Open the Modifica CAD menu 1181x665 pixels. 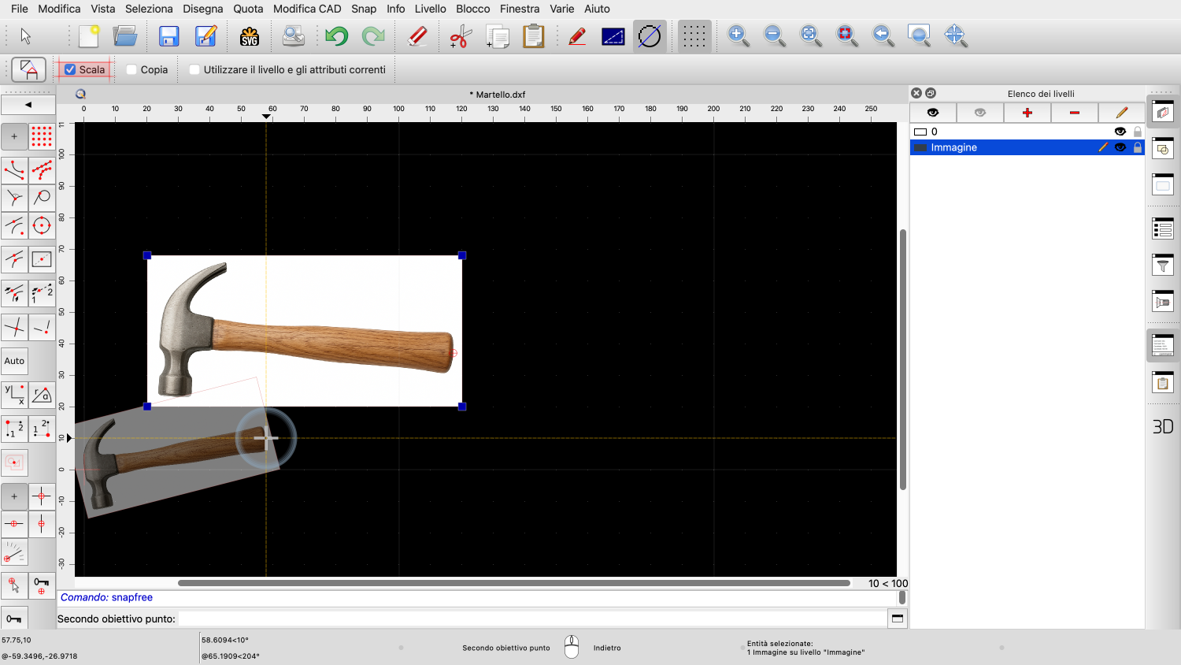[307, 9]
